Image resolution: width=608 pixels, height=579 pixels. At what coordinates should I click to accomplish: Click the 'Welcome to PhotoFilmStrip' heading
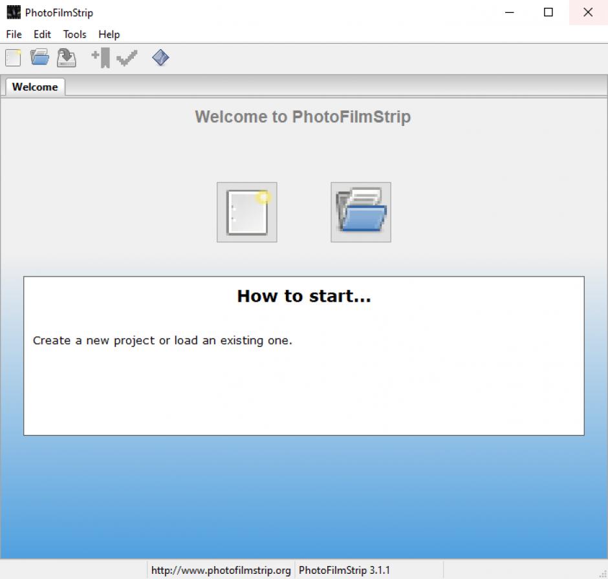pos(303,116)
